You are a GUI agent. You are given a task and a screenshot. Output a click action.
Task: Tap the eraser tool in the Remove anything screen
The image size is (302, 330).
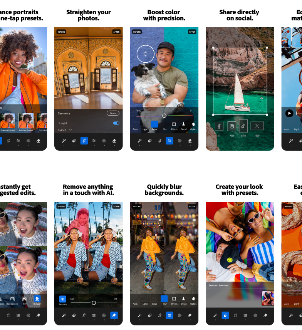point(114,315)
